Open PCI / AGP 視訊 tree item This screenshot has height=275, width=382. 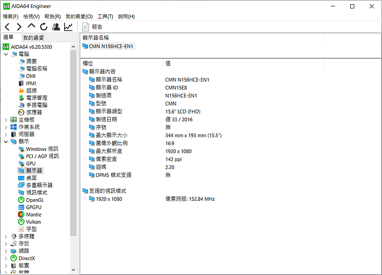pyautogui.click(x=42, y=156)
